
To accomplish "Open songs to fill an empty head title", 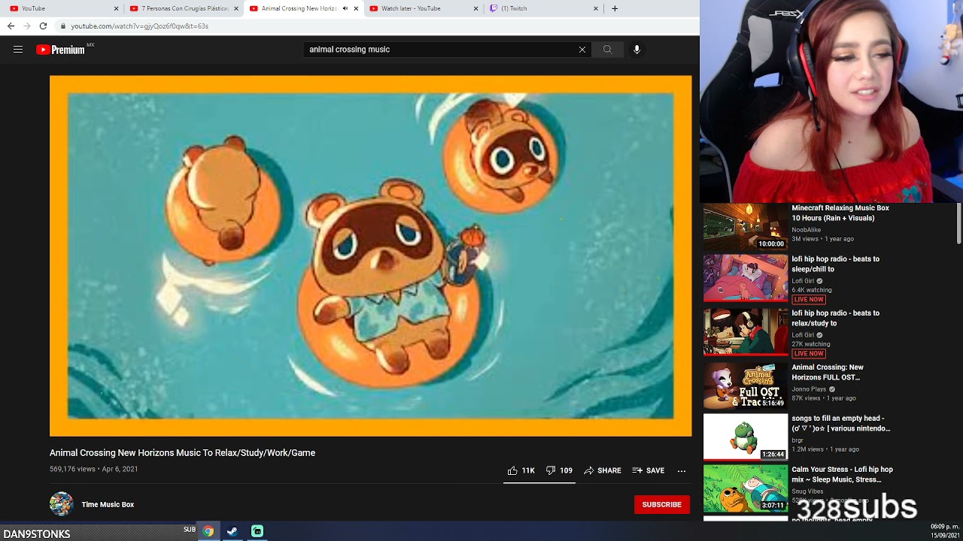I will point(841,423).
